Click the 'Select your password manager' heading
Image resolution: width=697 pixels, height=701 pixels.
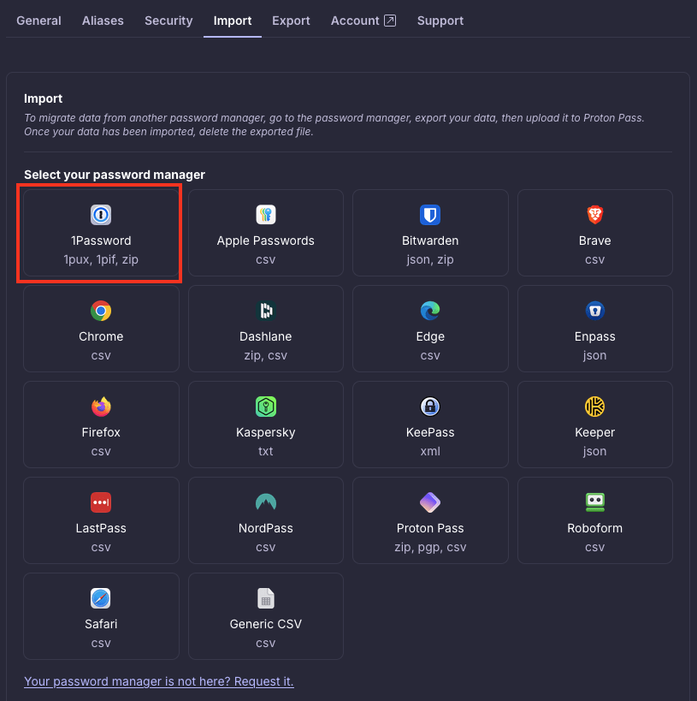click(x=115, y=175)
